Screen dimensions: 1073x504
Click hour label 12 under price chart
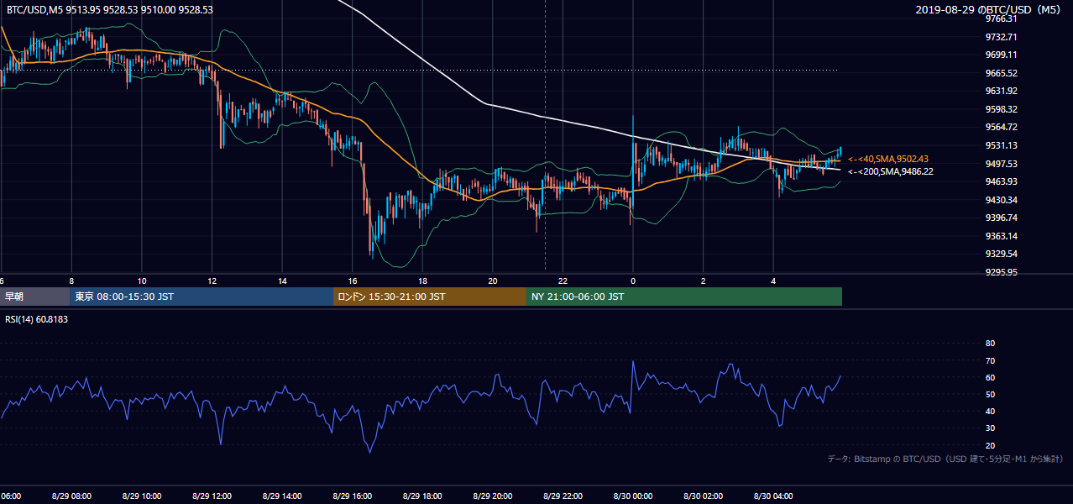212,281
